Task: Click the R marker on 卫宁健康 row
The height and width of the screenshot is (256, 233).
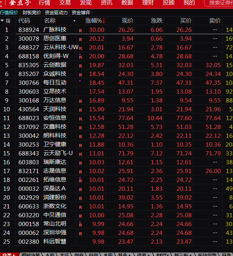Action: click(x=80, y=145)
